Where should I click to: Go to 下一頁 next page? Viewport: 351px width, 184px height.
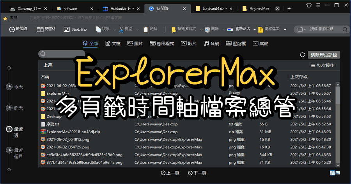point(197,173)
